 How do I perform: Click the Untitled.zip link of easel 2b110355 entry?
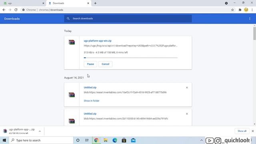tap(90, 114)
